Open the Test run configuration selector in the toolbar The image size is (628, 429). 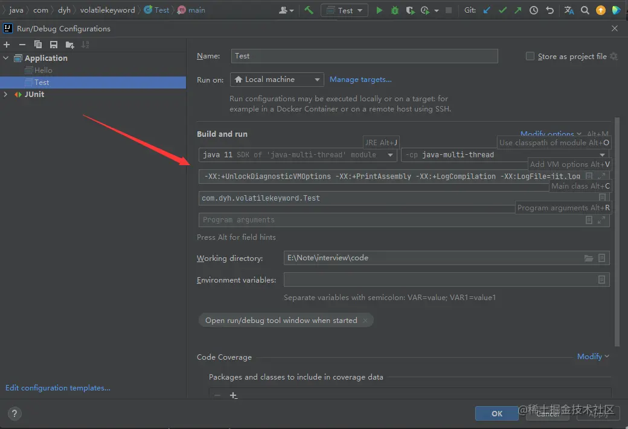(x=344, y=10)
